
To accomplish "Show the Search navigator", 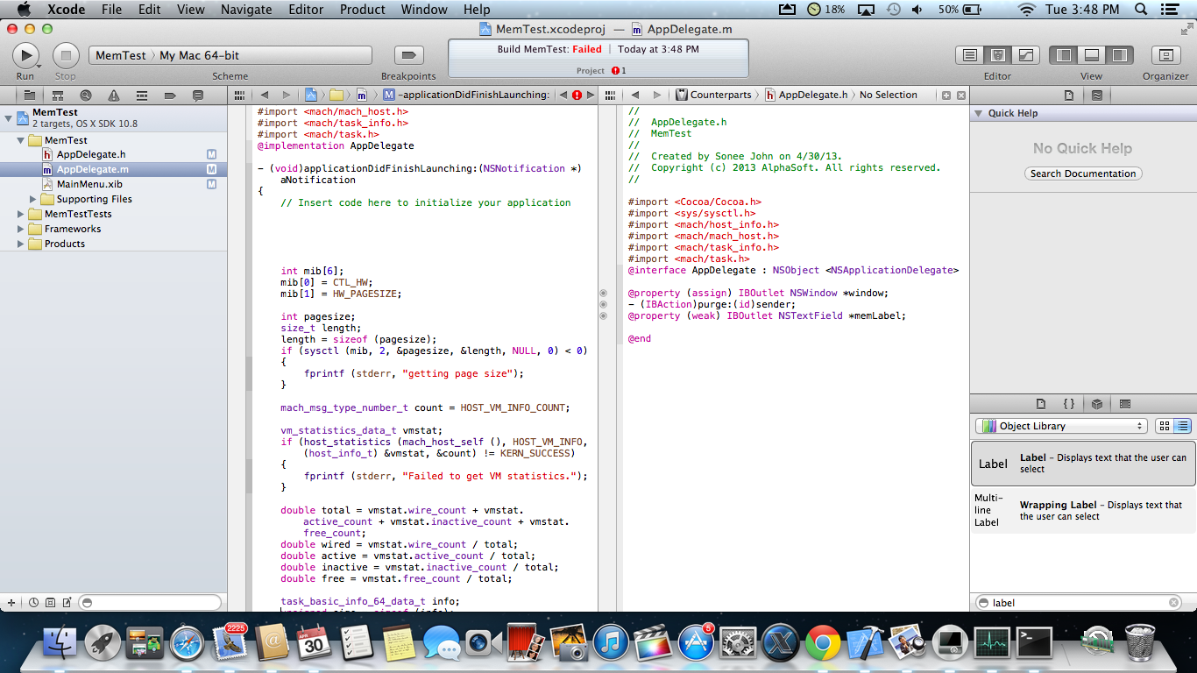I will tap(85, 95).
